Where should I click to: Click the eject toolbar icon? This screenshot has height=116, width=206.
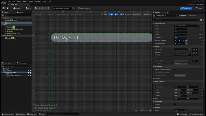tap(45, 8)
